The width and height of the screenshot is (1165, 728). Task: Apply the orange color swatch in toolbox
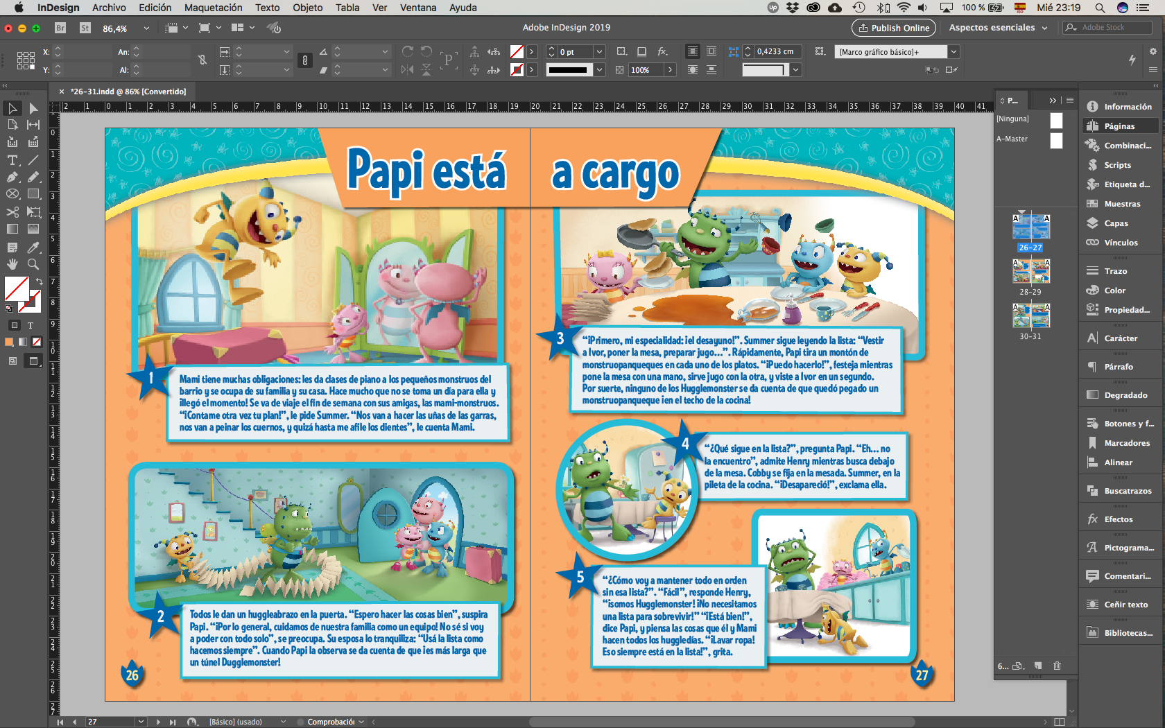[x=10, y=342]
